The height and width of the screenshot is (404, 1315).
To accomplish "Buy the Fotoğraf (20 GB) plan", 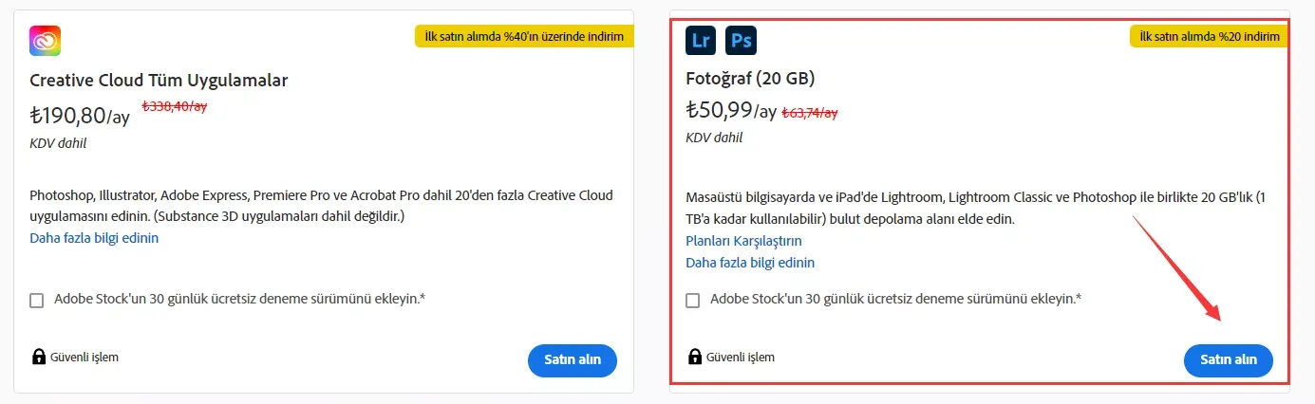I will (x=1228, y=360).
